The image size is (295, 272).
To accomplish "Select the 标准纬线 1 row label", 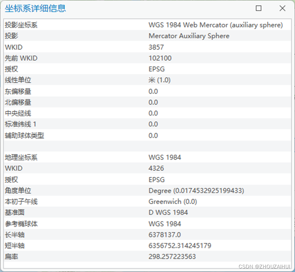I will 20,124.
